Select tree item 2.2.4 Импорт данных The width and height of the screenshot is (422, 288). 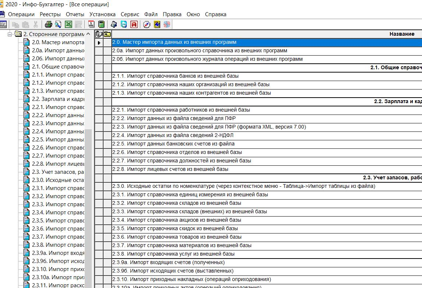58,131
